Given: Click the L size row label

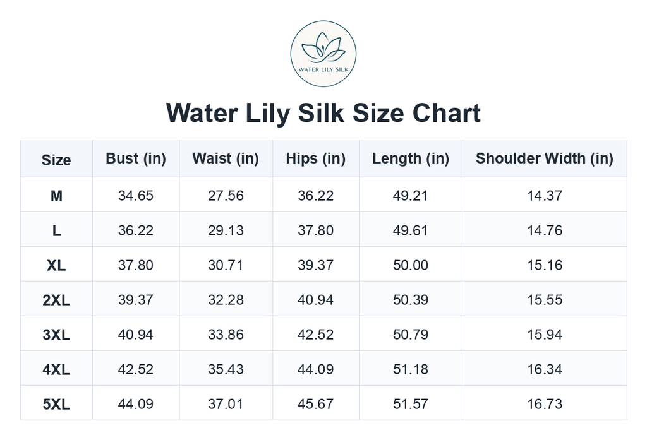Looking at the screenshot, I should 56,230.
